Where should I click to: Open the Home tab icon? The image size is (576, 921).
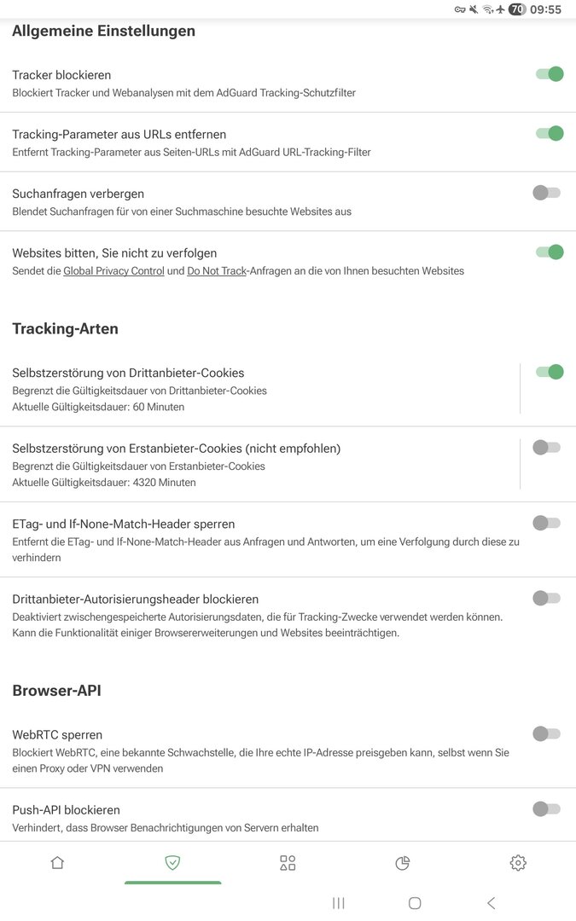(57, 863)
